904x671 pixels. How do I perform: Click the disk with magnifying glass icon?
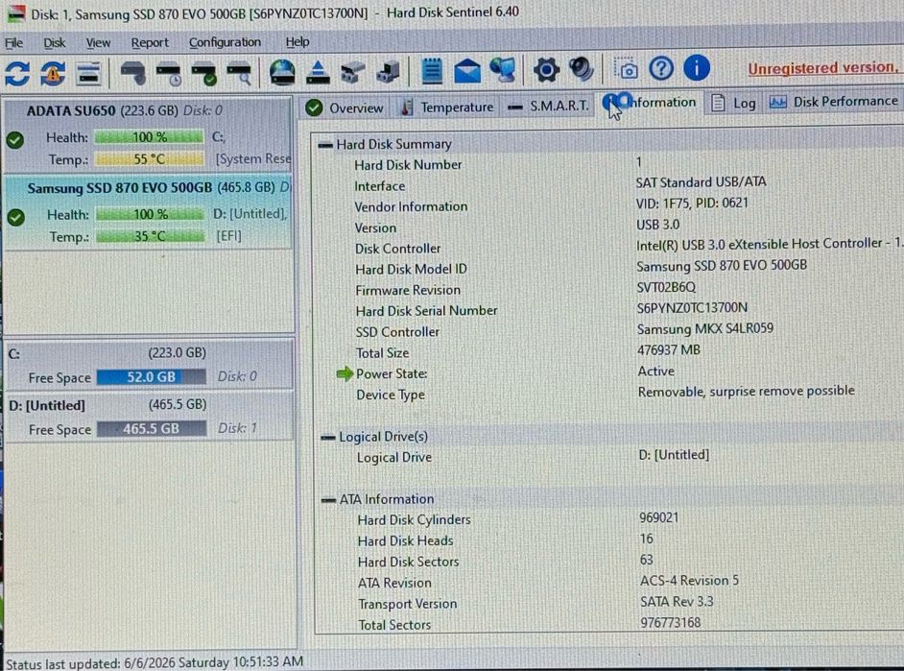pyautogui.click(x=239, y=74)
